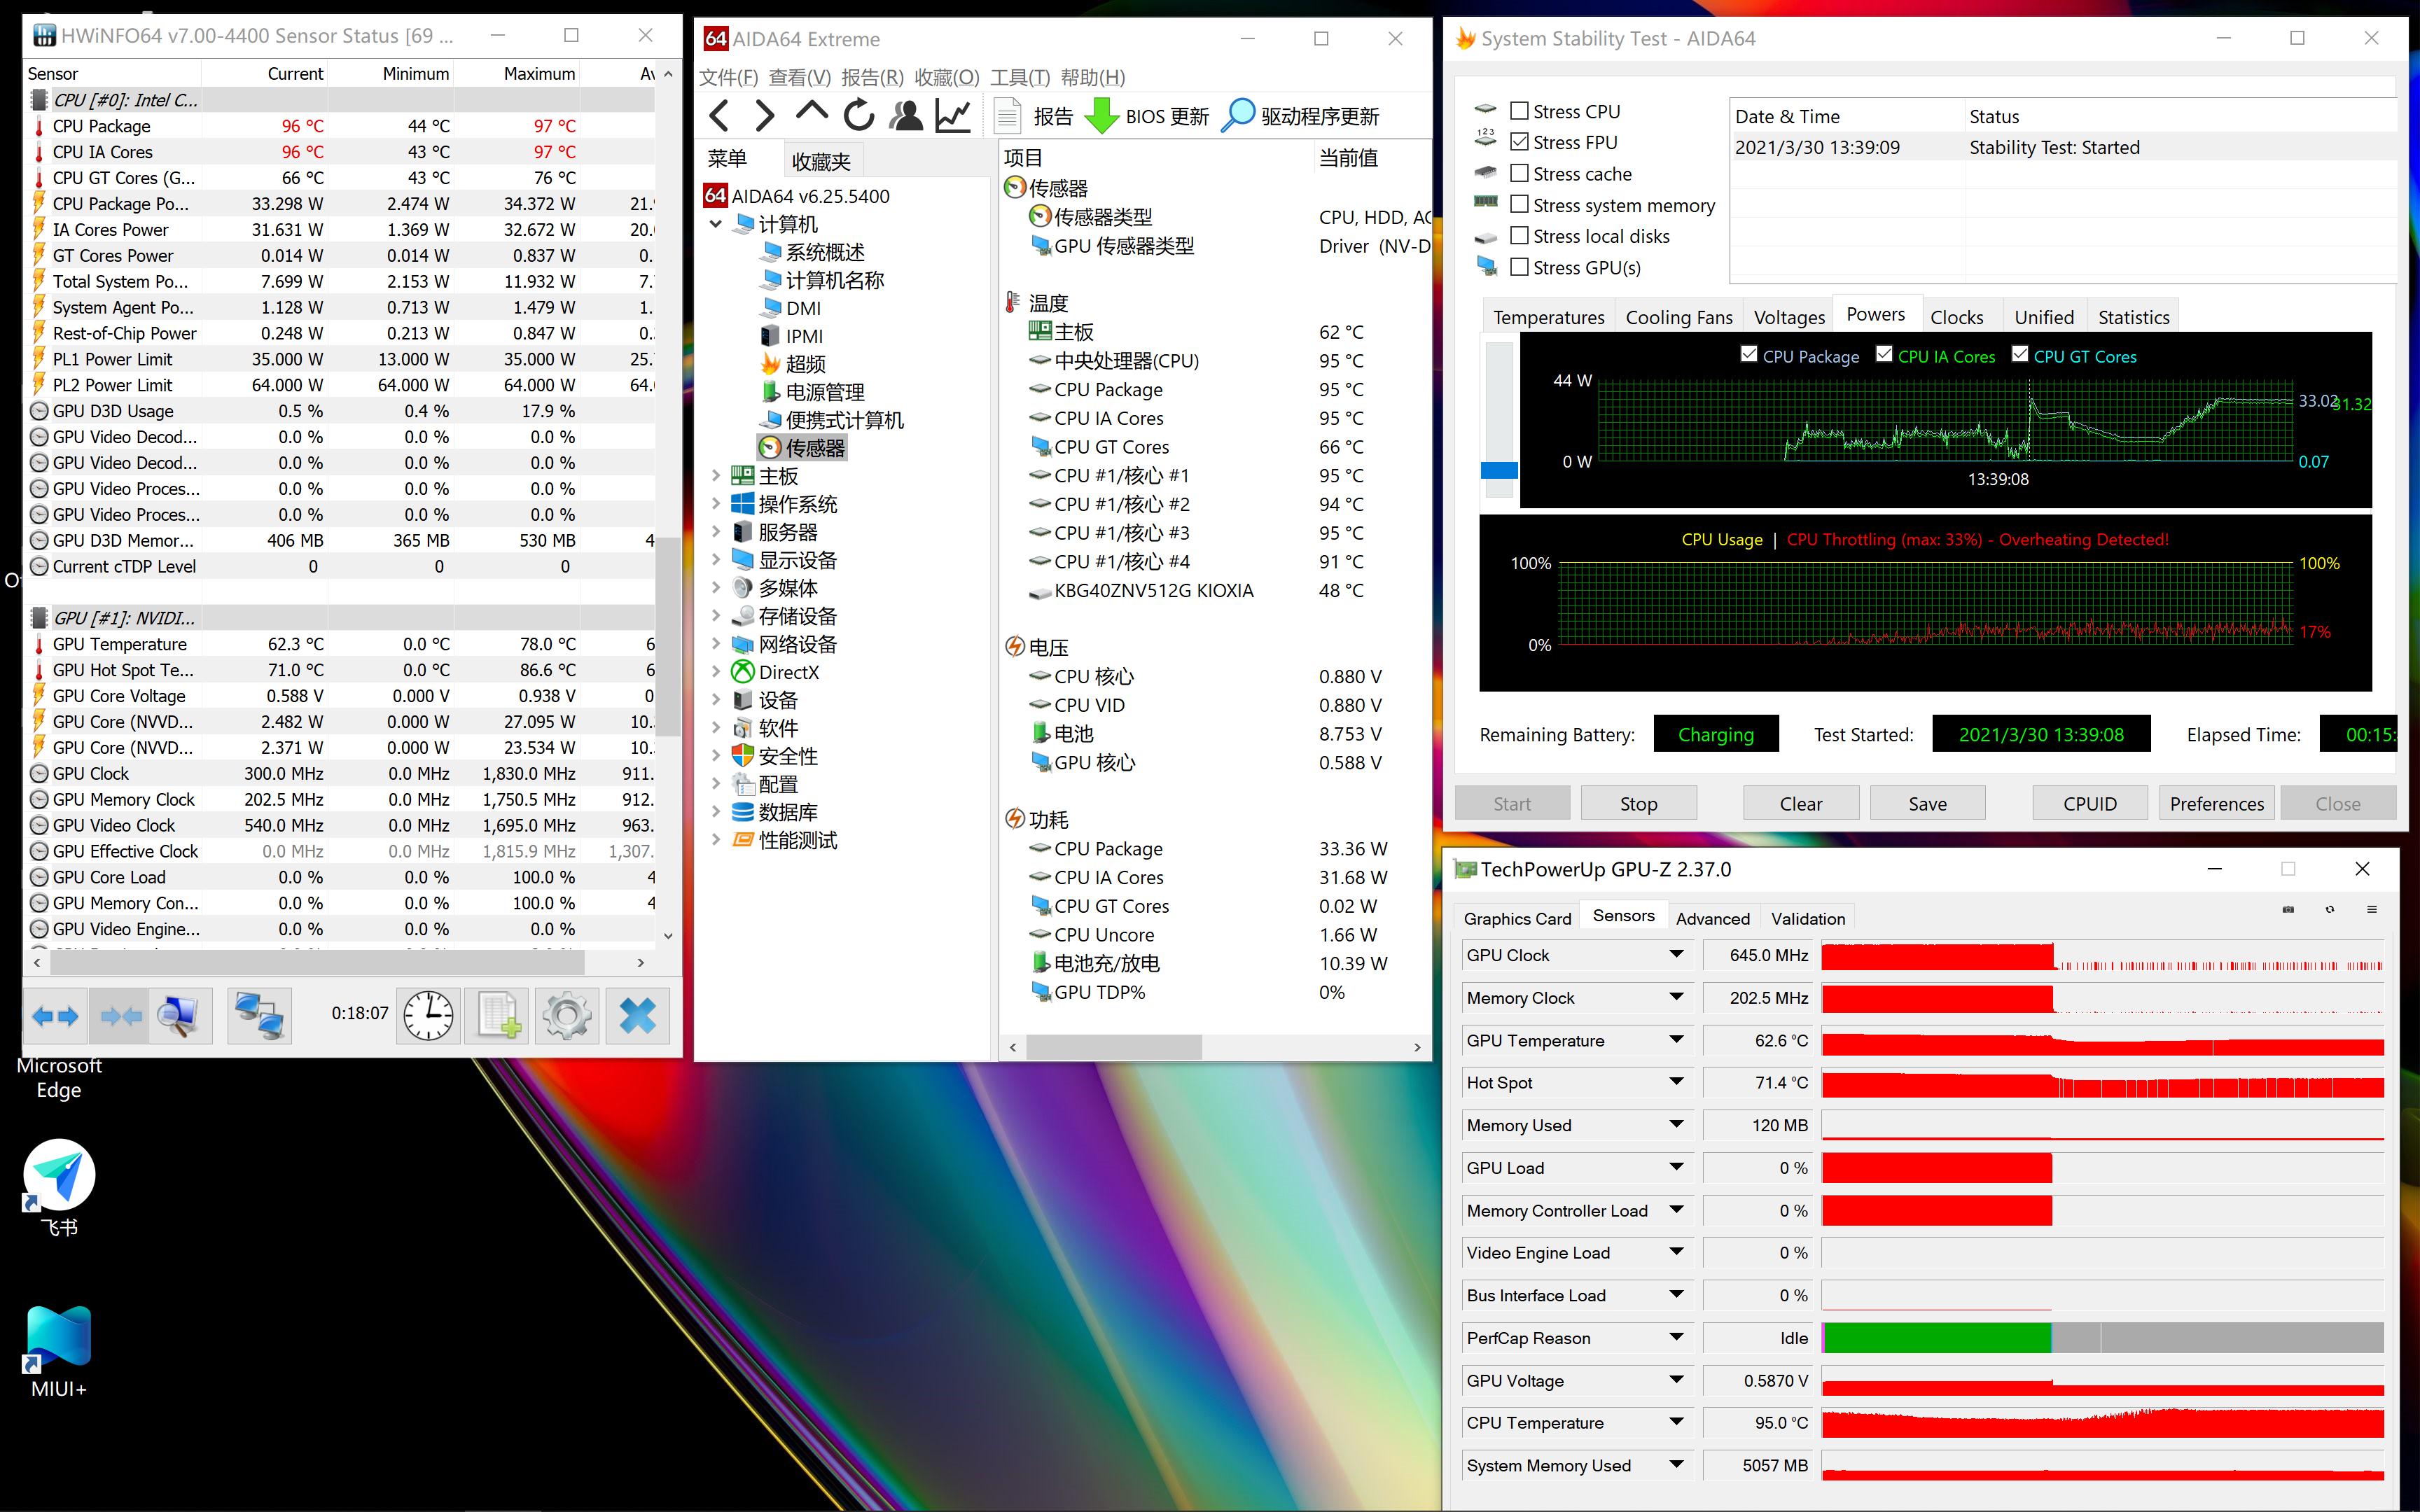The height and width of the screenshot is (1512, 2420).
Task: Click the AIDA64 sensor list horizontal scrollbar
Action: coord(1113,1047)
